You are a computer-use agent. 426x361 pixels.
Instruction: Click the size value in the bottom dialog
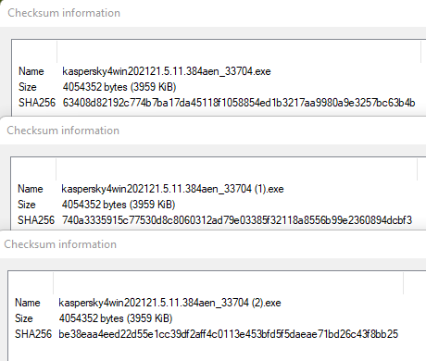pyautogui.click(x=116, y=318)
